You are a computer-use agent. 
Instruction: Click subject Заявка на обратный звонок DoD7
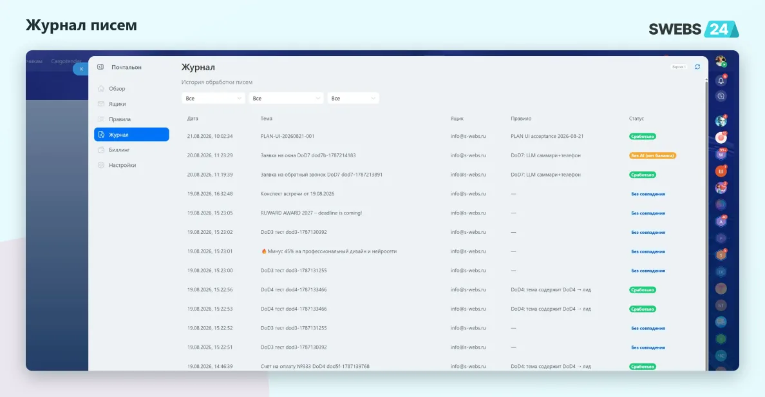click(x=321, y=174)
